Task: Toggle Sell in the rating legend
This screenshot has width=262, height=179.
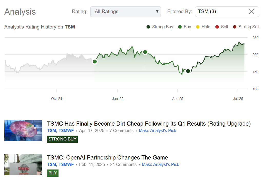Action: point(218,27)
